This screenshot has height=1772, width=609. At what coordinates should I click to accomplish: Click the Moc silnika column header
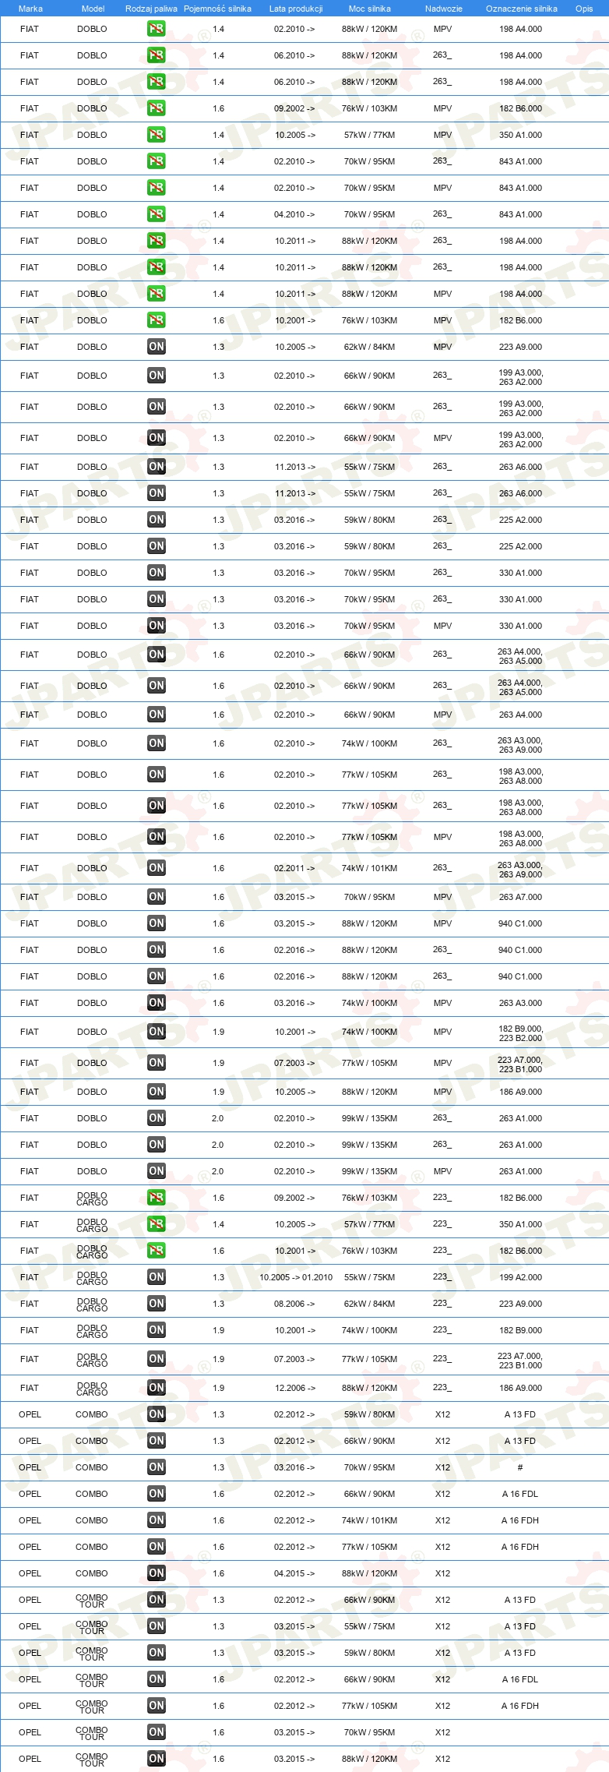pos(370,9)
